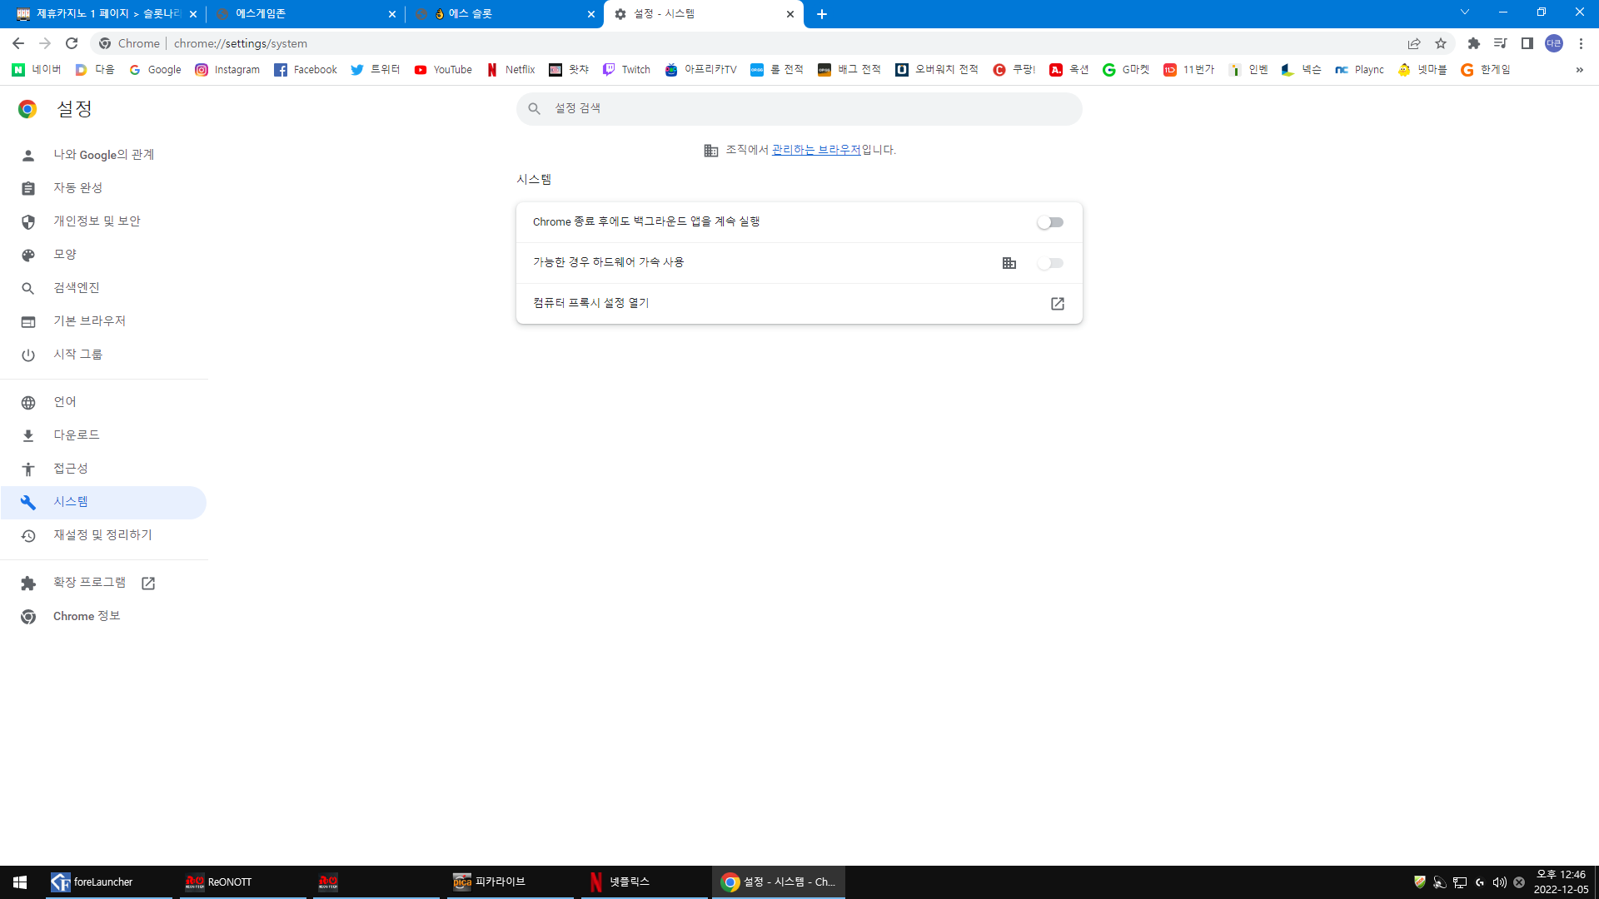1599x899 pixels.
Task: Open 검색엔진 settings section
Action: coord(103,288)
